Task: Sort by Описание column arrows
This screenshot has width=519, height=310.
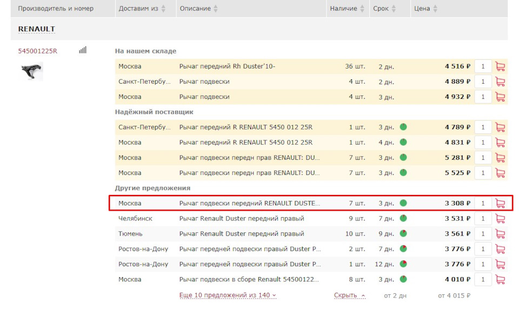Action: click(216, 9)
